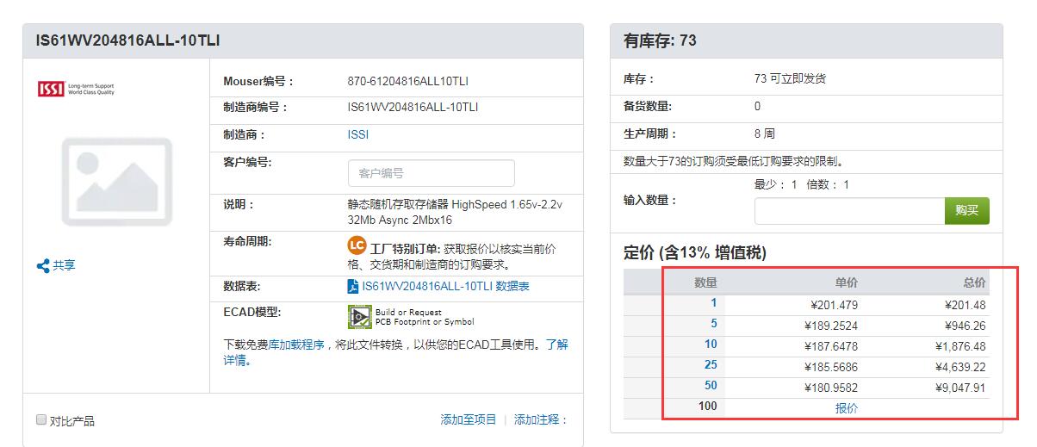Click quantity 25 in pricing table

coord(711,365)
